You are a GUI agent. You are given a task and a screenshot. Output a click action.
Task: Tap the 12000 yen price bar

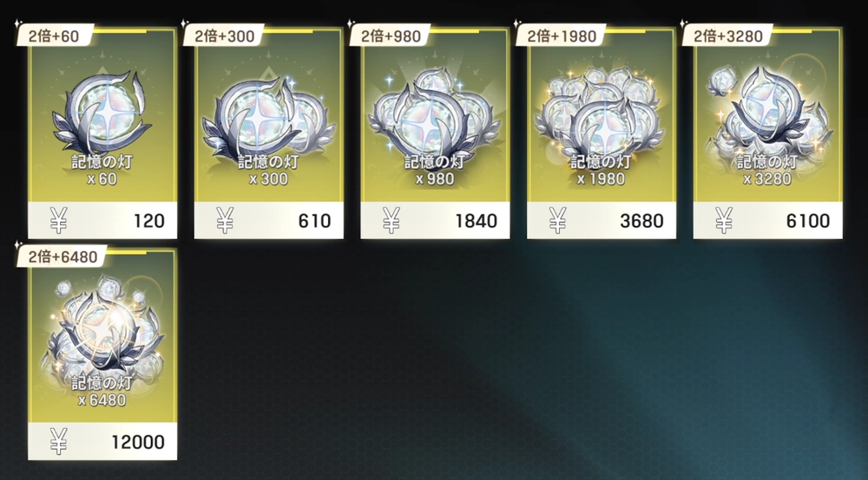102,441
